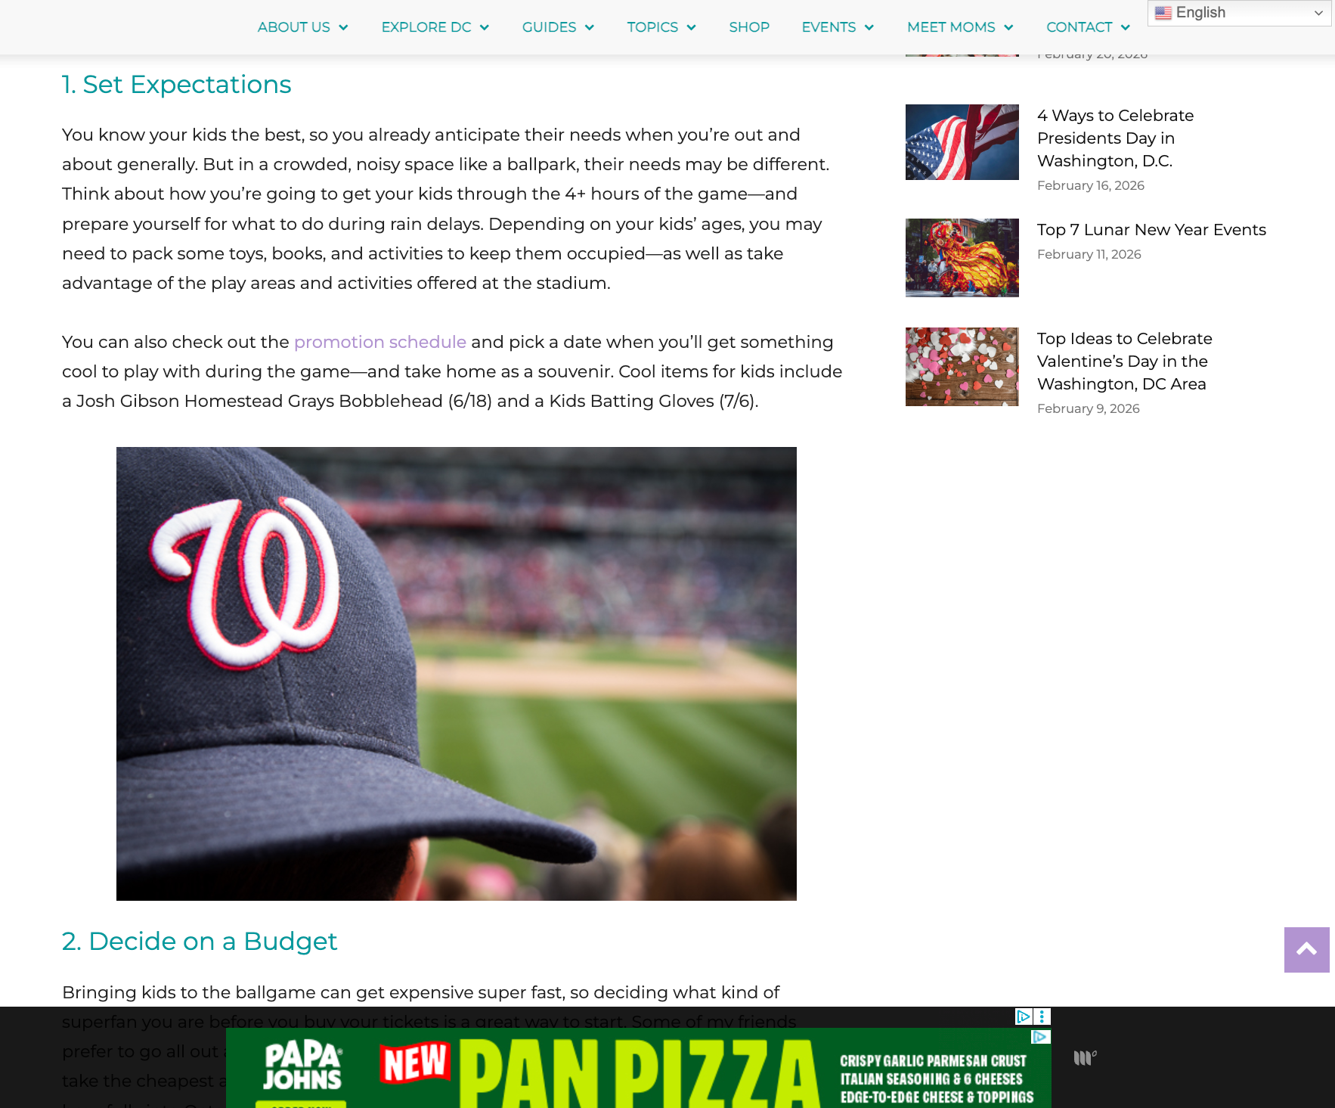Screen dimensions: 1335x1108
Task: Click the small close-ad arrow on Papa Johns banner
Action: click(1041, 1037)
